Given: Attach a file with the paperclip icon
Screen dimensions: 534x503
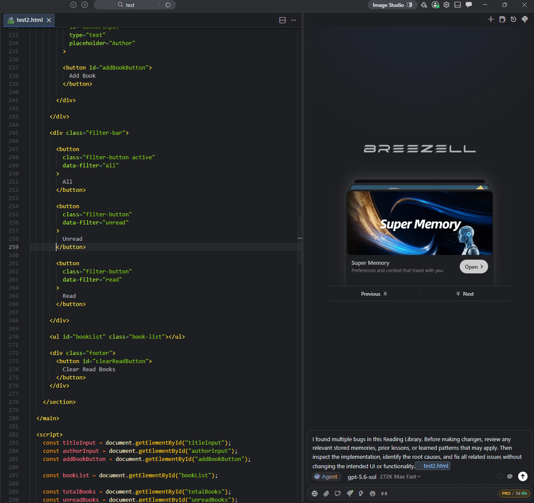Looking at the screenshot, I should (x=326, y=494).
